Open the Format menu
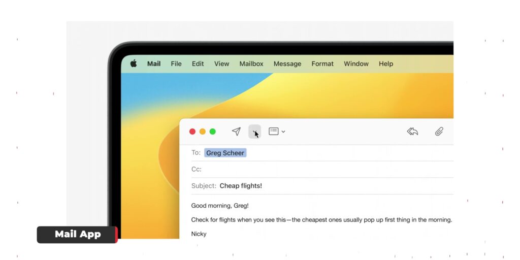The image size is (520, 260). click(322, 63)
